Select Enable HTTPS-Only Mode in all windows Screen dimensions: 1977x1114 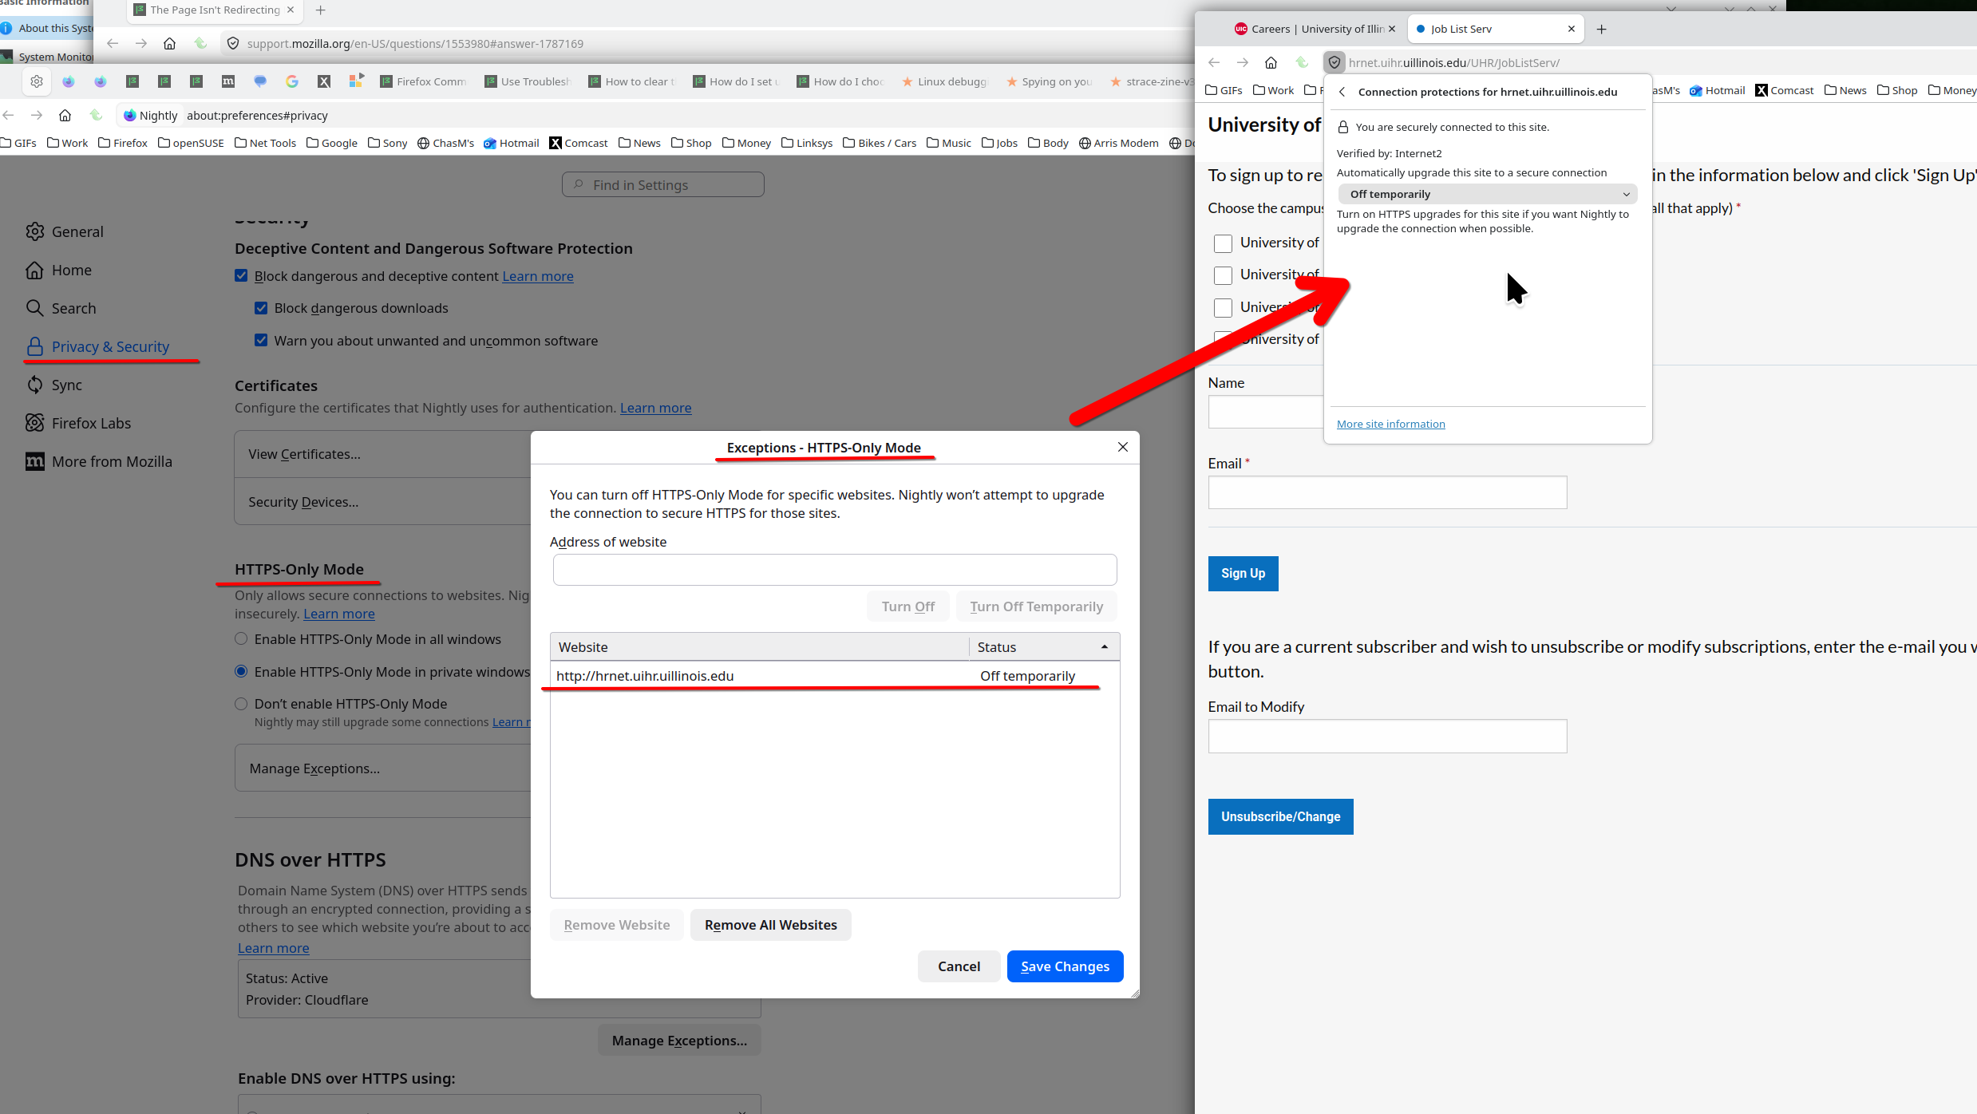241,639
